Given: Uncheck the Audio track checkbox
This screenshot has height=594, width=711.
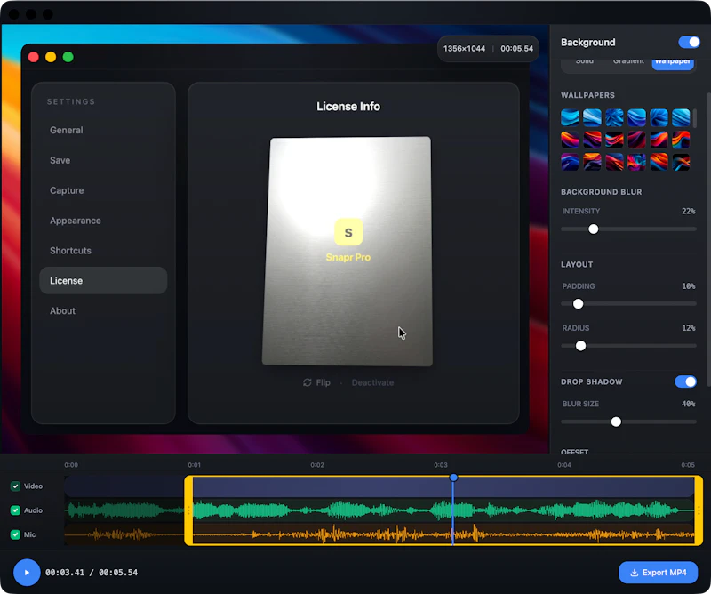Looking at the screenshot, I should 15,510.
